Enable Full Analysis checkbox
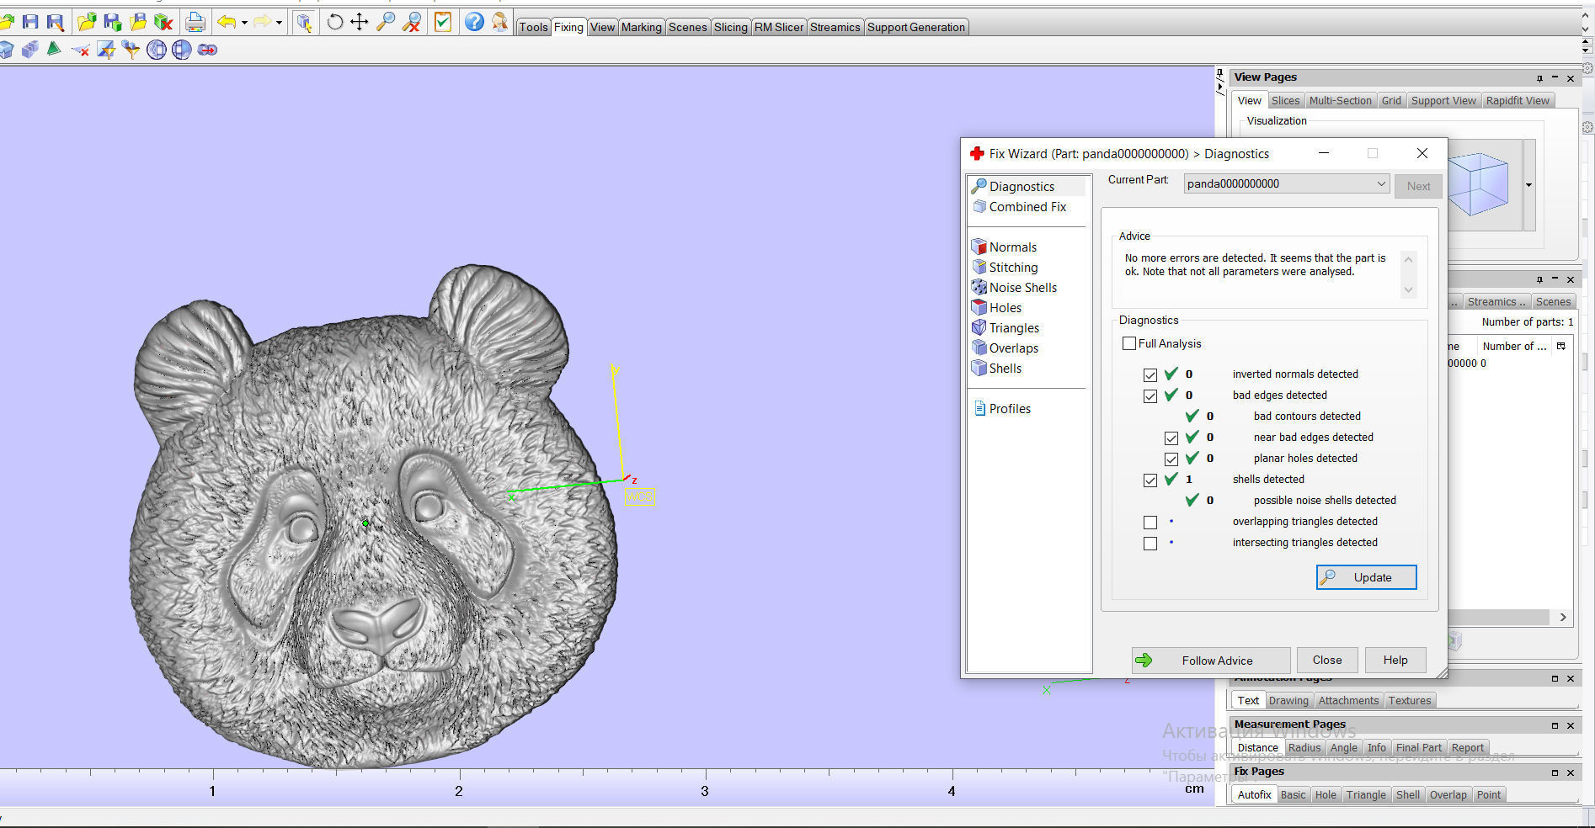The image size is (1595, 828). pos(1129,343)
